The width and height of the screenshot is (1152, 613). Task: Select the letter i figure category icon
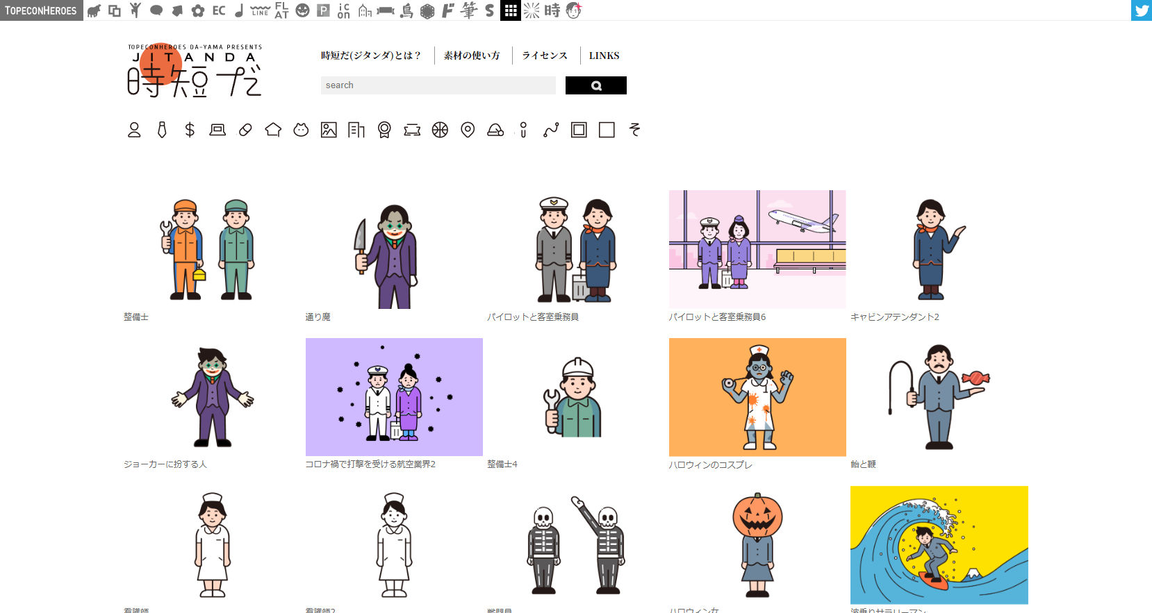523,130
